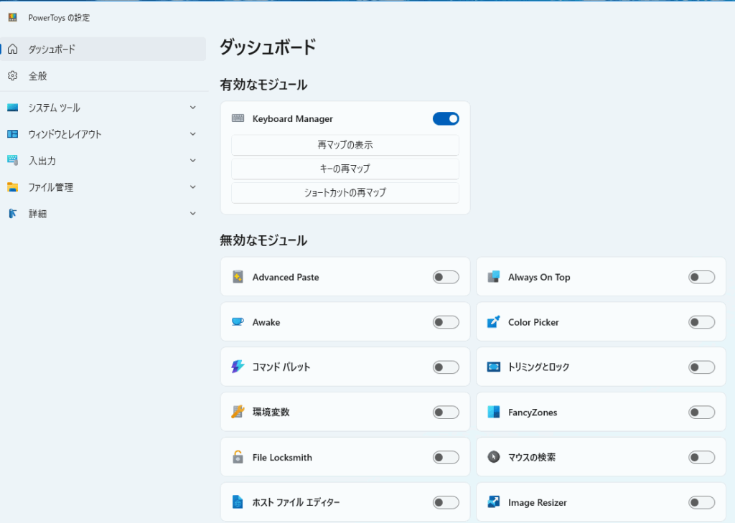Expand the システム ツール chevron
This screenshot has width=735, height=523.
point(192,108)
